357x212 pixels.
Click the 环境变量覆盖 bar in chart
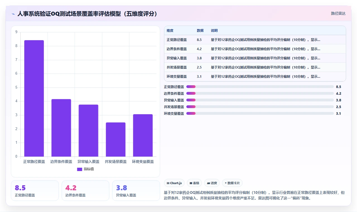pos(143,135)
